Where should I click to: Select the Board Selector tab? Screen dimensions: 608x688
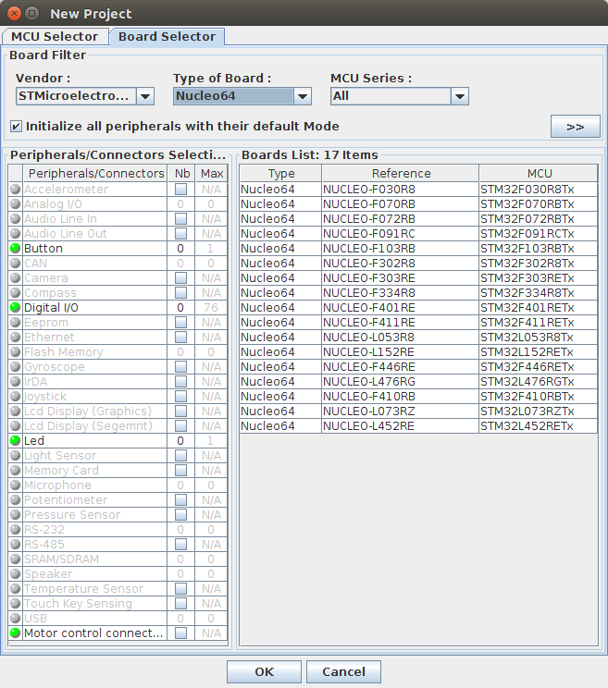[x=167, y=37]
